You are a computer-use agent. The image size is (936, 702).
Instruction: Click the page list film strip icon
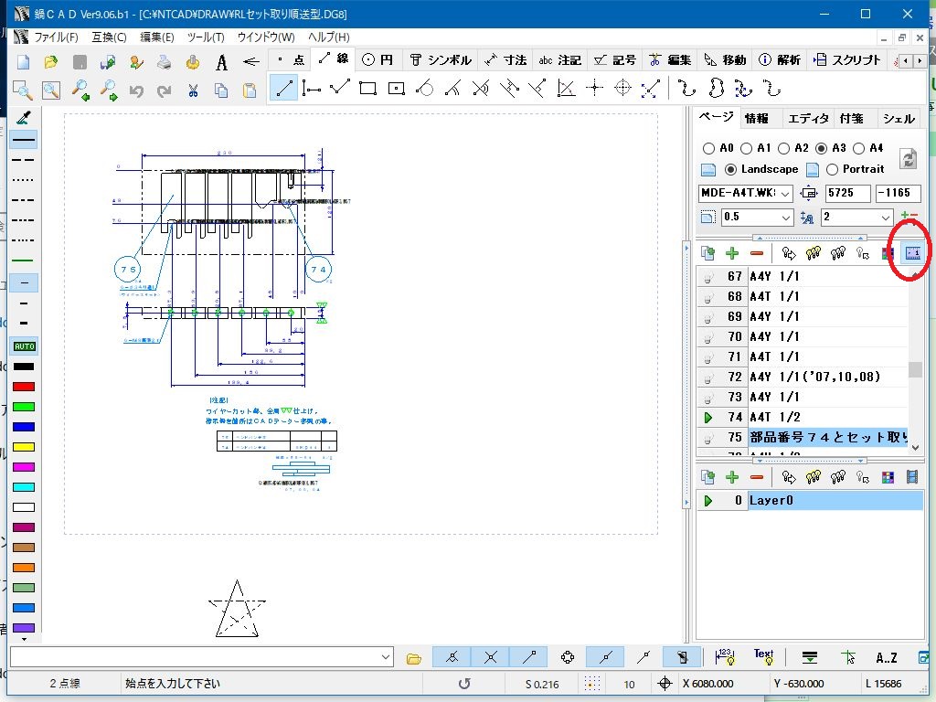[x=913, y=254]
